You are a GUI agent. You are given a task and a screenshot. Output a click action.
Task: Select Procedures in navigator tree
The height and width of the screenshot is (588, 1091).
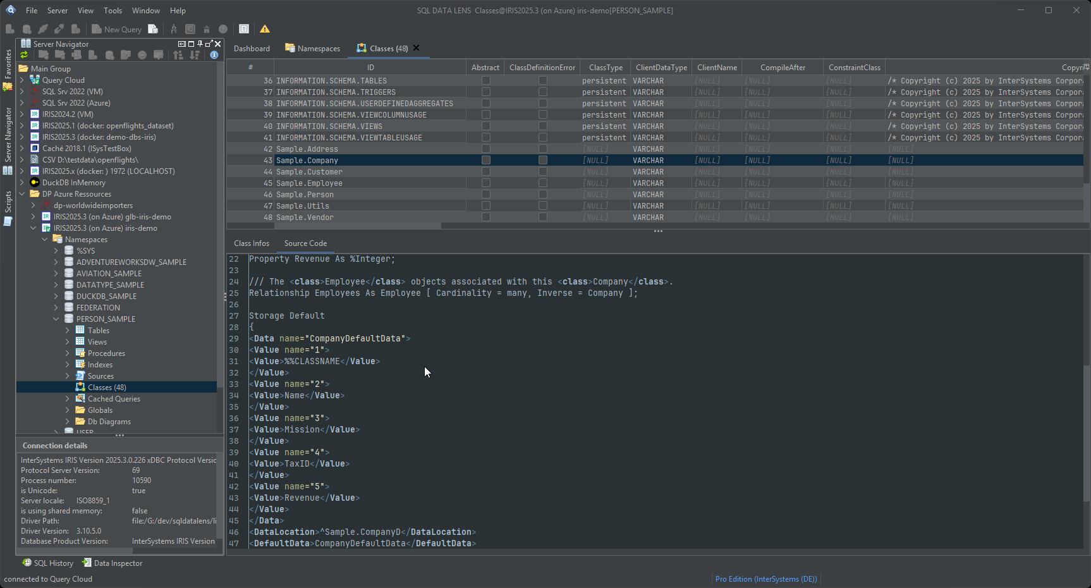point(106,353)
